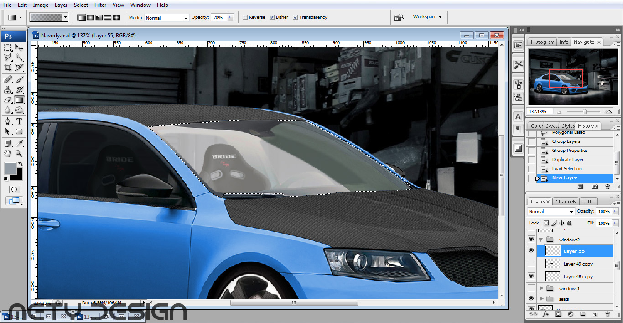Viewport: 623px width, 323px height.
Task: Open the Select menu
Action: point(81,5)
